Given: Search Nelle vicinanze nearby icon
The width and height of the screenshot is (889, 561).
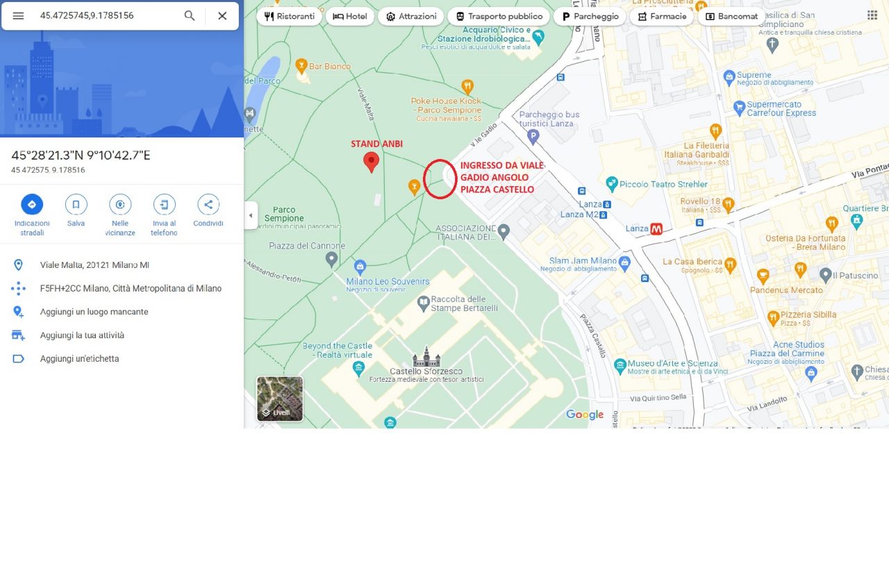Looking at the screenshot, I should click(120, 204).
